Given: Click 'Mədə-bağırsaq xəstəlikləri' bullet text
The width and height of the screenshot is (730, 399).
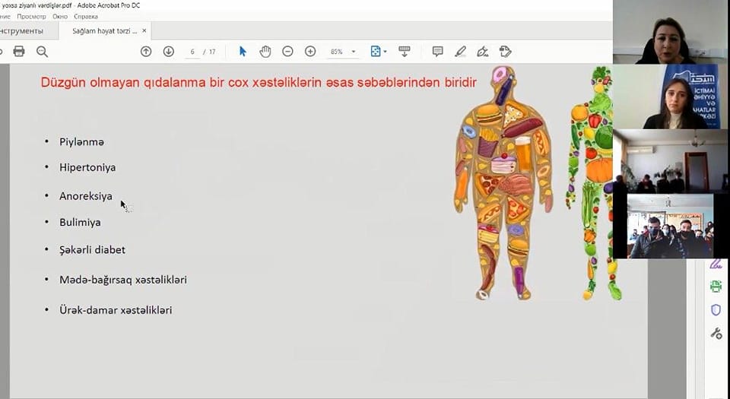Looking at the screenshot, I should (x=123, y=280).
